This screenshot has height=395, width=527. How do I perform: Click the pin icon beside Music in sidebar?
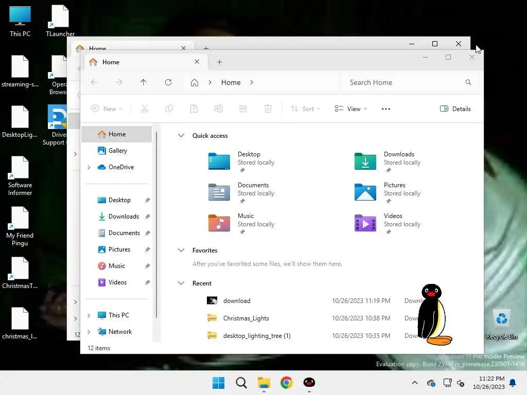pos(147,266)
